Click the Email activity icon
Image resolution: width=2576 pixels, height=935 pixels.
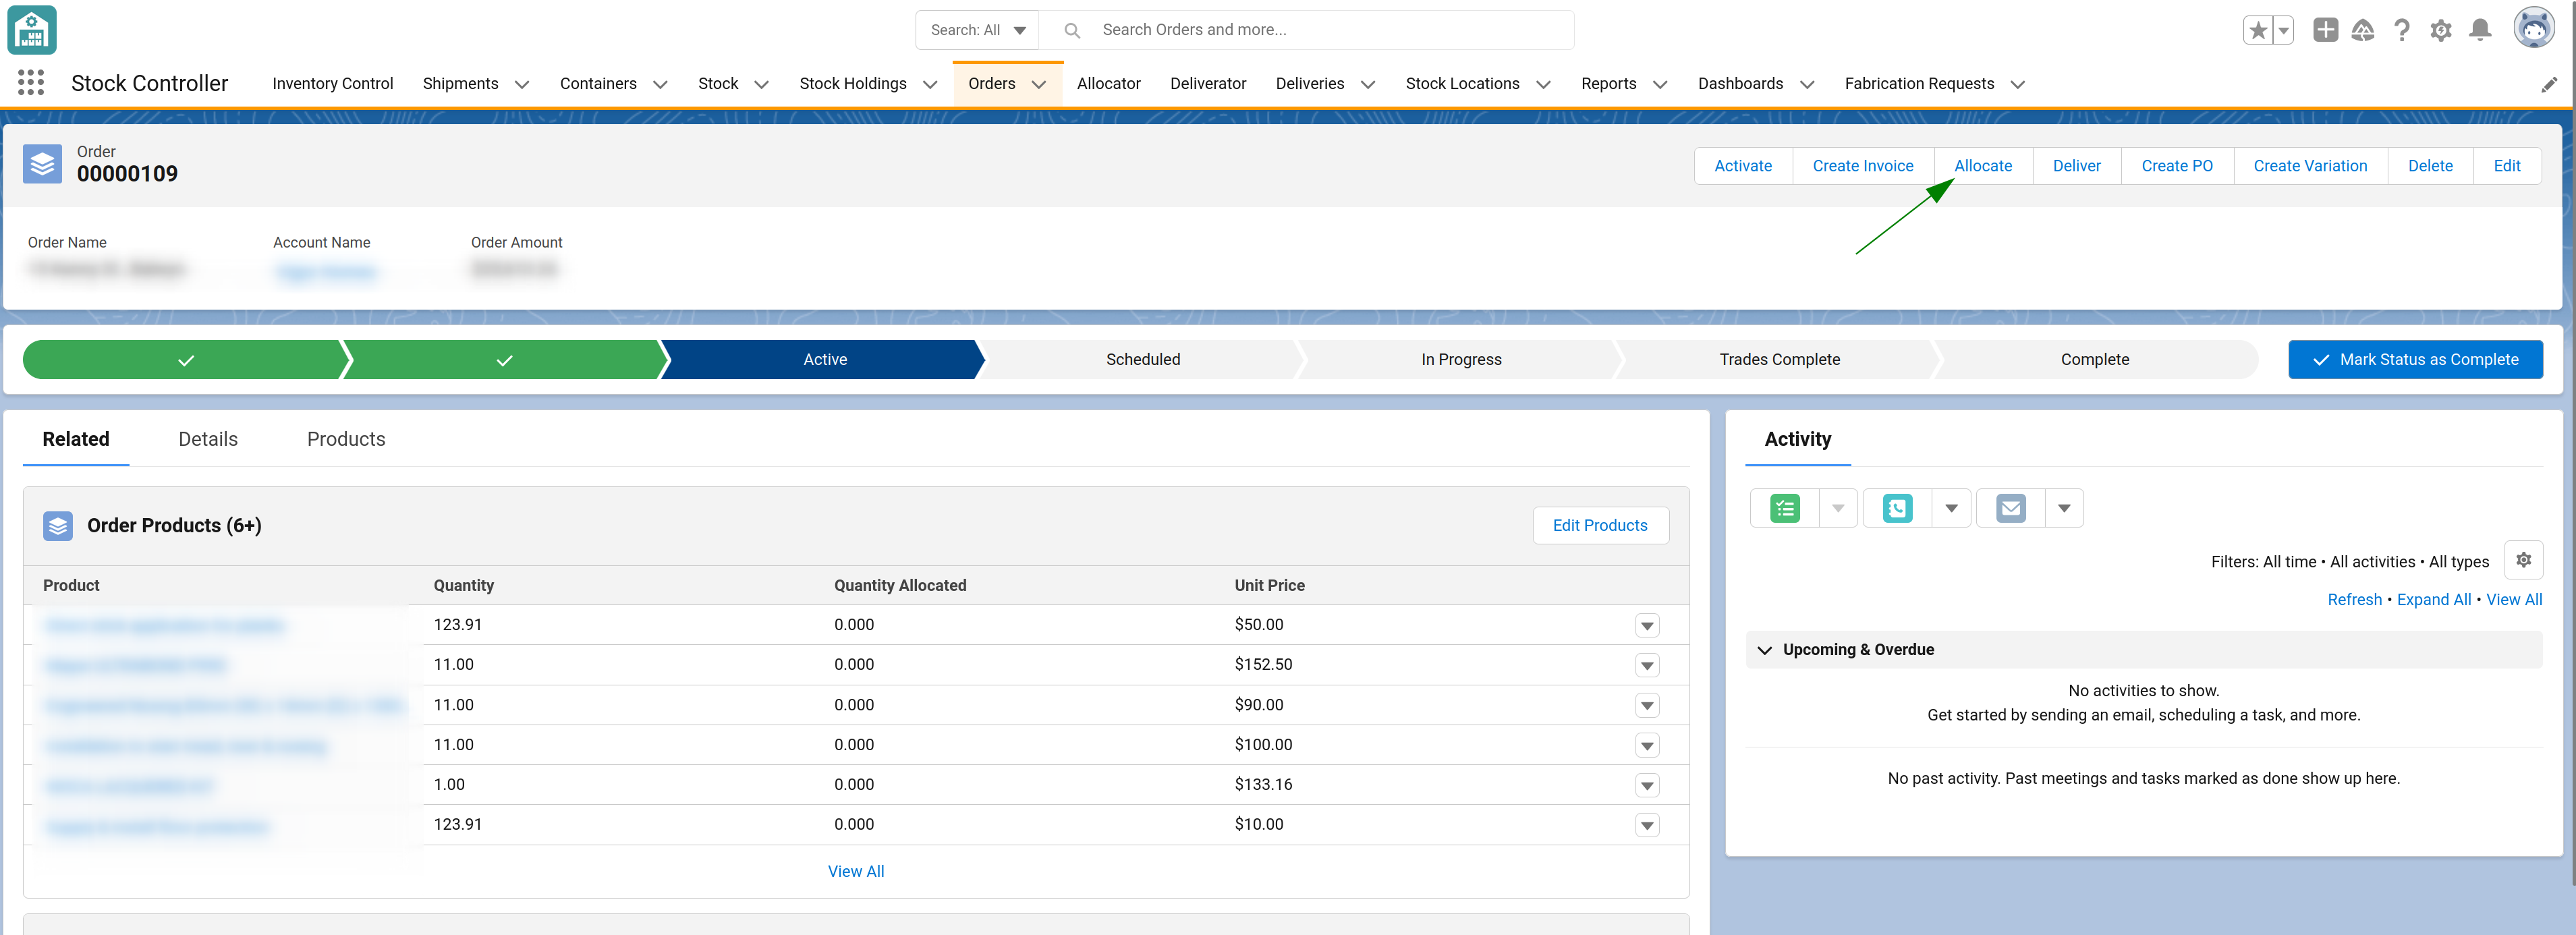2011,509
